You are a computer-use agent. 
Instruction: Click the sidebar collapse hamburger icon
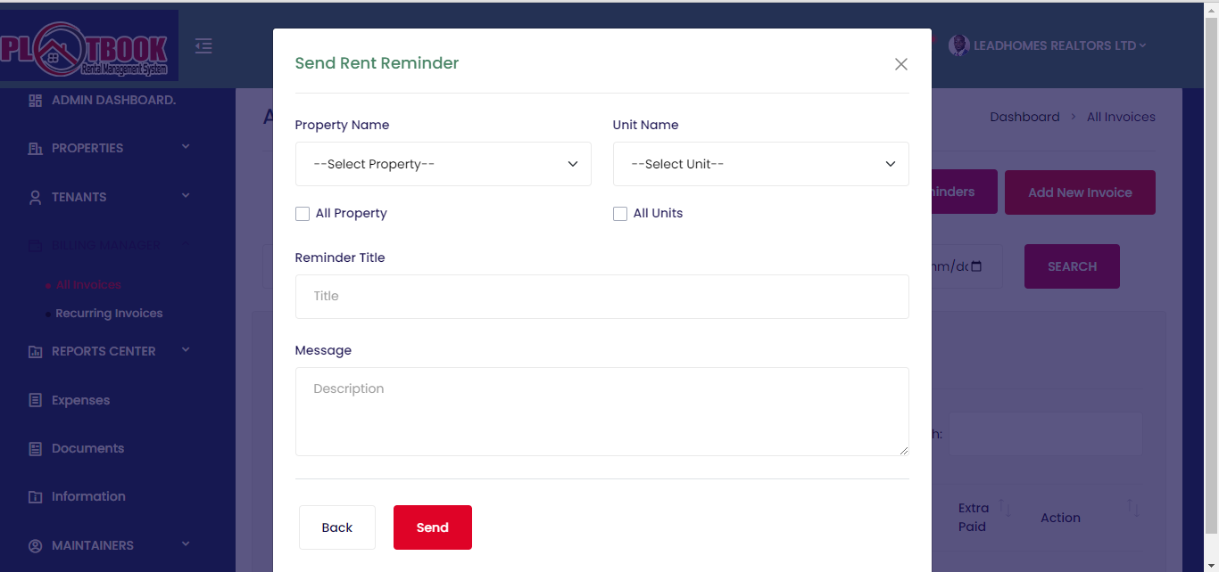click(x=203, y=45)
